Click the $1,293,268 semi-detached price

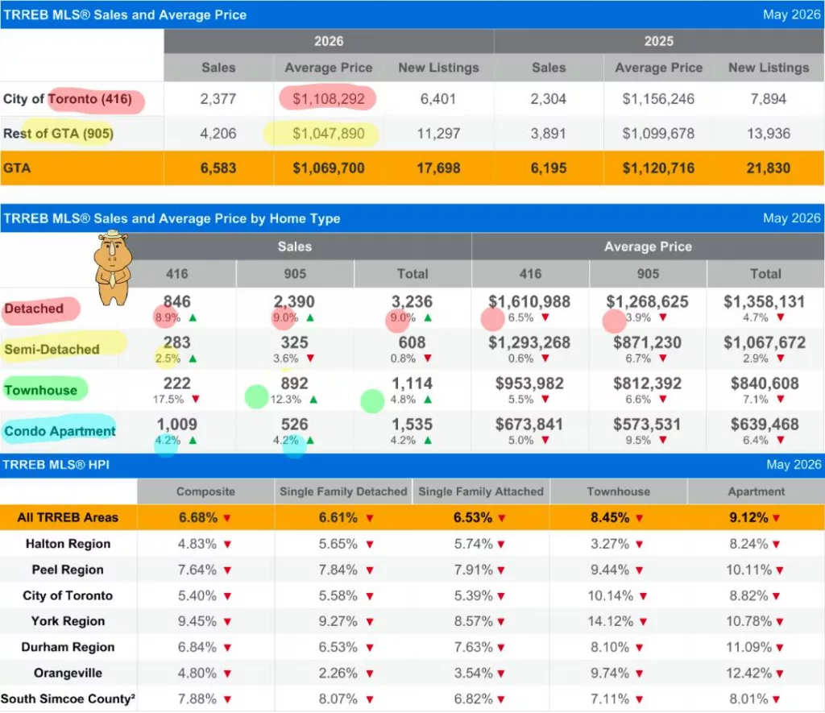click(x=529, y=342)
